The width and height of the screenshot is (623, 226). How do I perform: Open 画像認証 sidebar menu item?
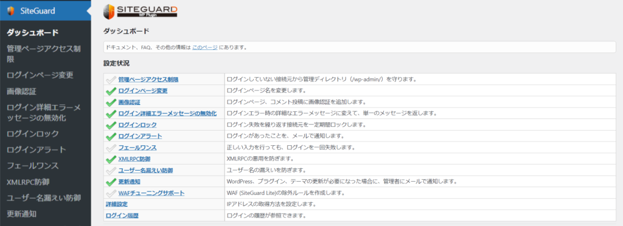pyautogui.click(x=21, y=92)
